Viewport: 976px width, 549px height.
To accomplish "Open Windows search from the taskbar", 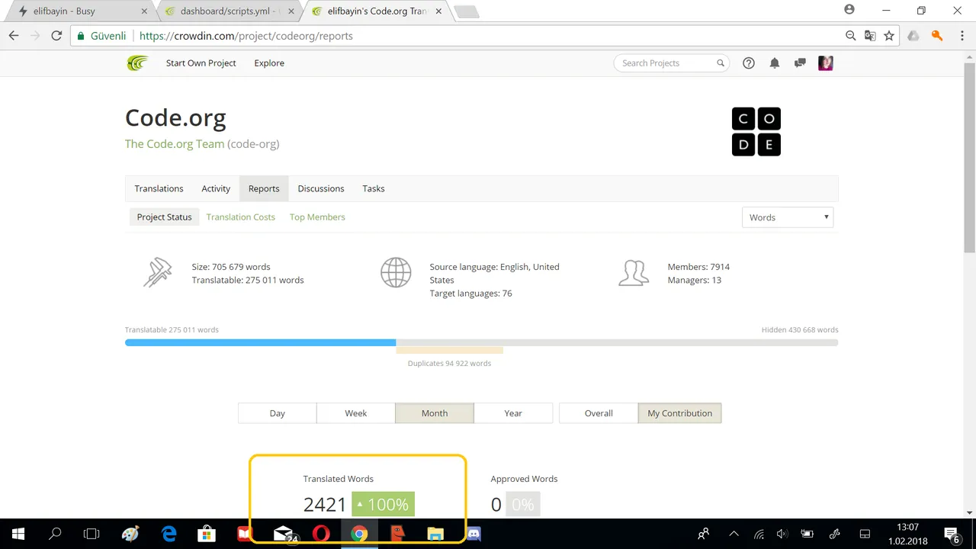I will point(55,534).
